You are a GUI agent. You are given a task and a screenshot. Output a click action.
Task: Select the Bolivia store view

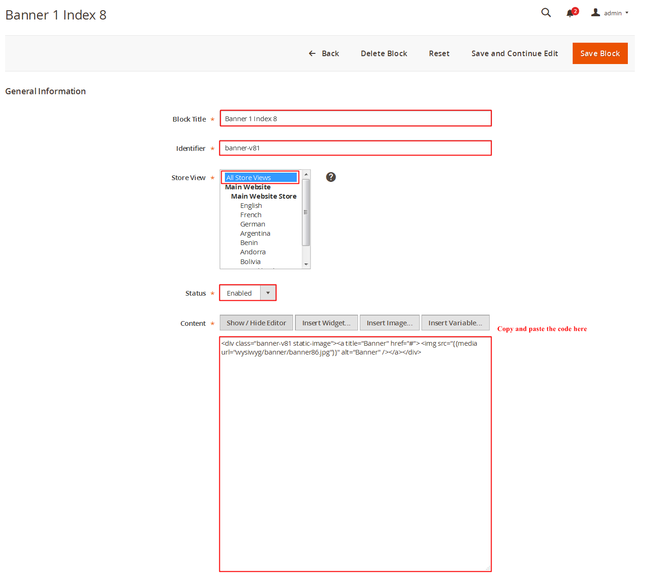click(250, 262)
